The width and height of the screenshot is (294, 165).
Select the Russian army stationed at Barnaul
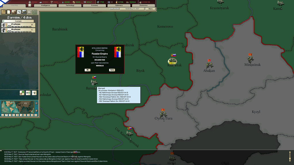tap(94, 82)
